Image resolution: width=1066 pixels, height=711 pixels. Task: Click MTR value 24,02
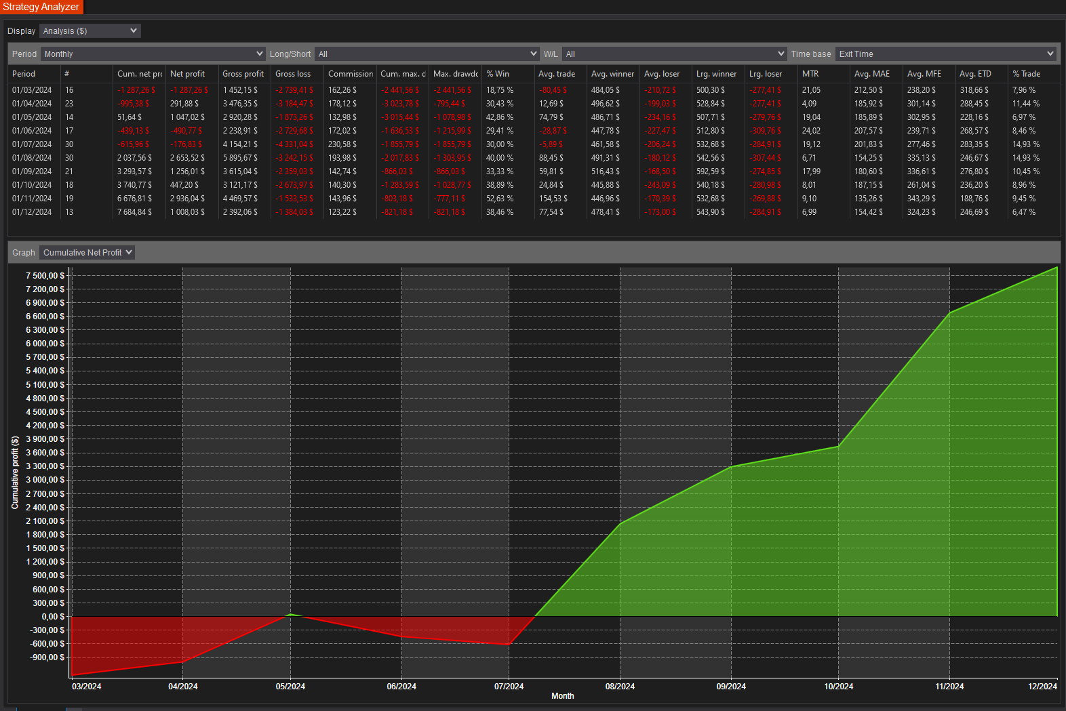pos(811,131)
